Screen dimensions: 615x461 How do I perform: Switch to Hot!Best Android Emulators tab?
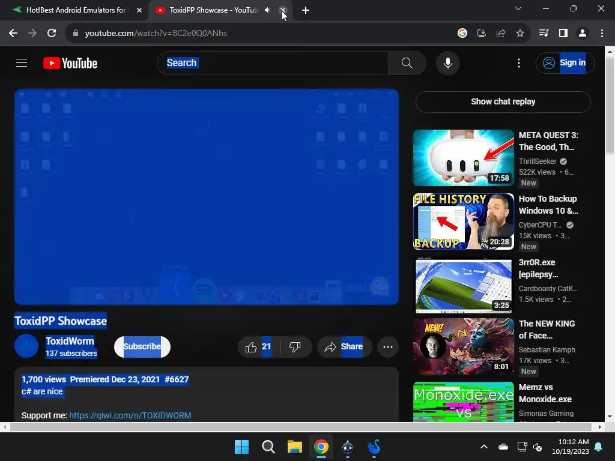point(75,10)
